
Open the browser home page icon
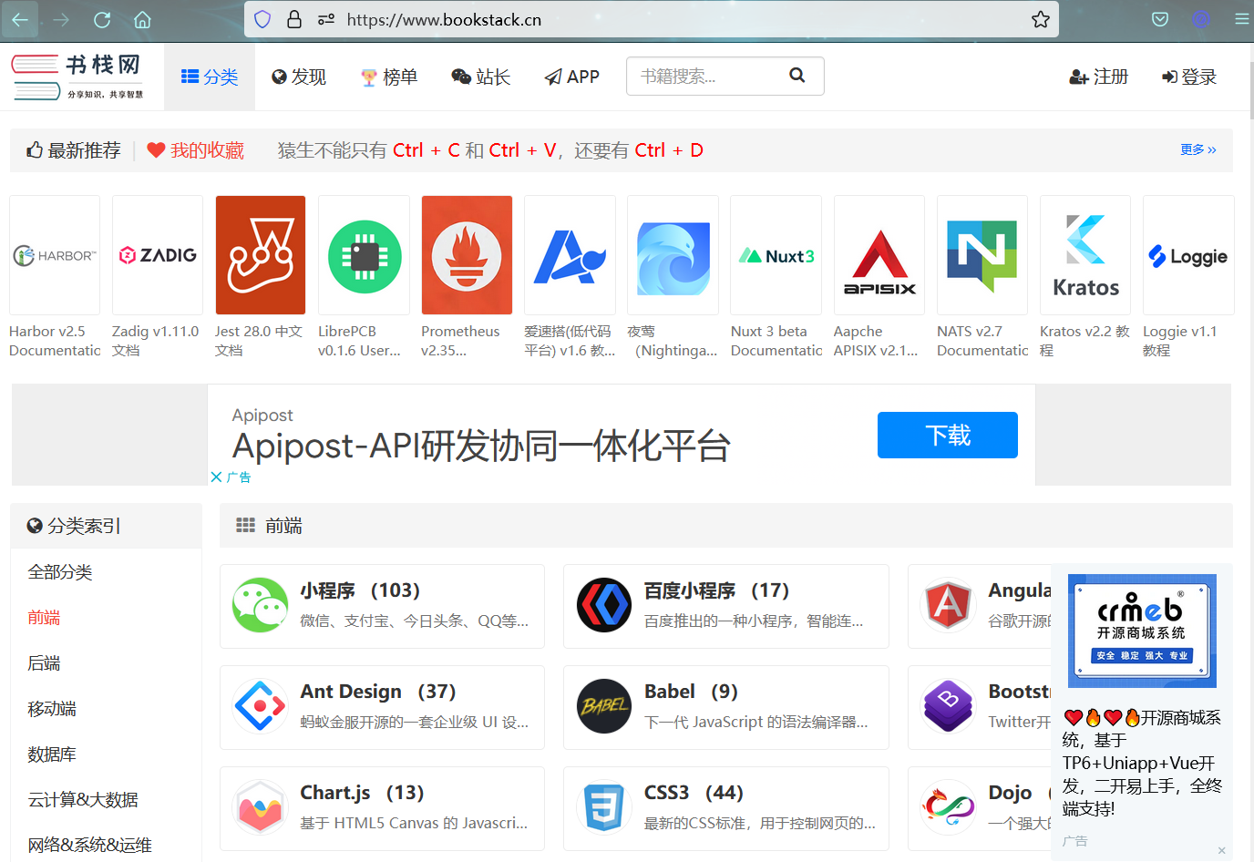tap(142, 19)
